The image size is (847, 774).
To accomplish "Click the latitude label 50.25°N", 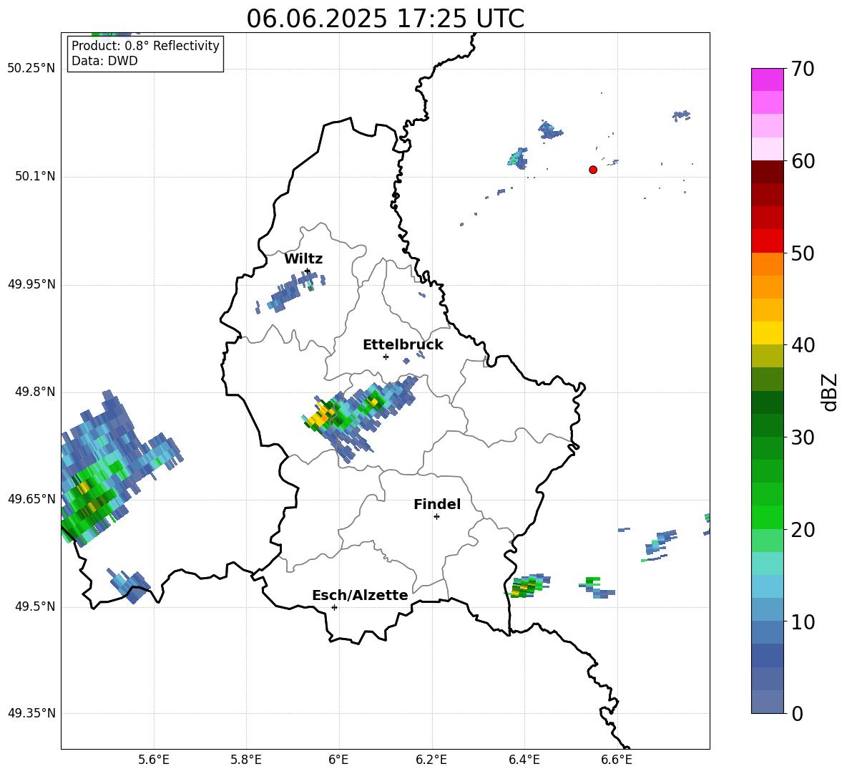I will [x=31, y=69].
